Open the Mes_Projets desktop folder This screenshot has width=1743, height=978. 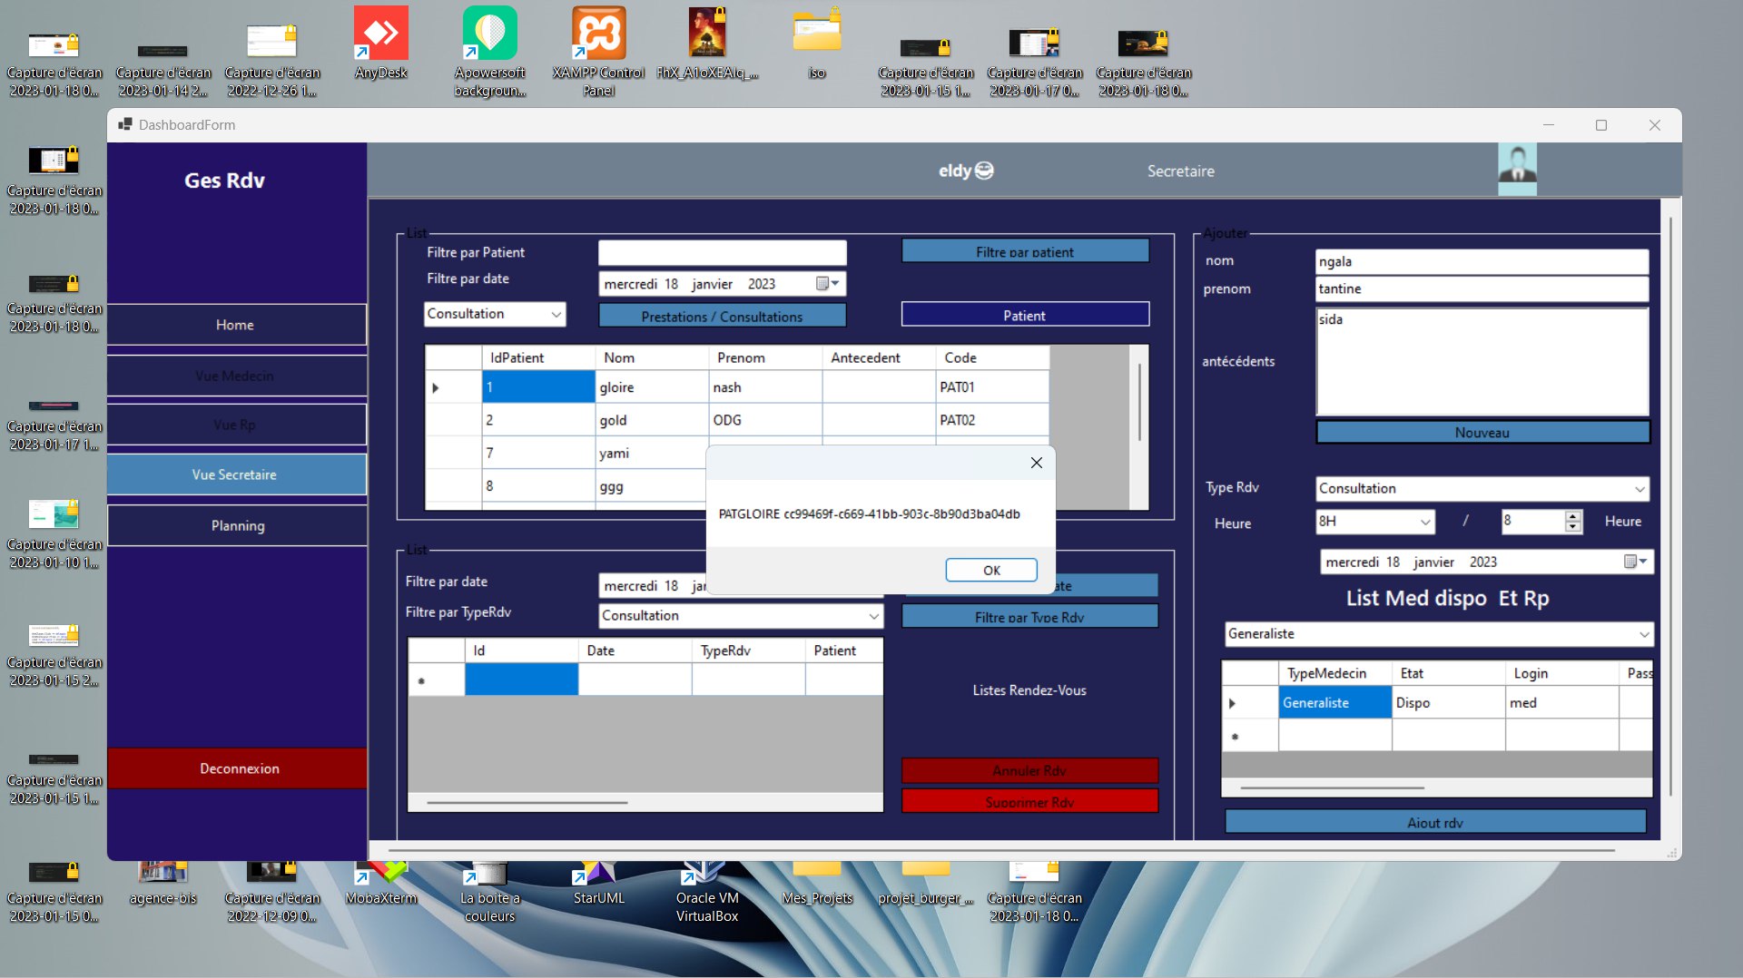point(816,884)
